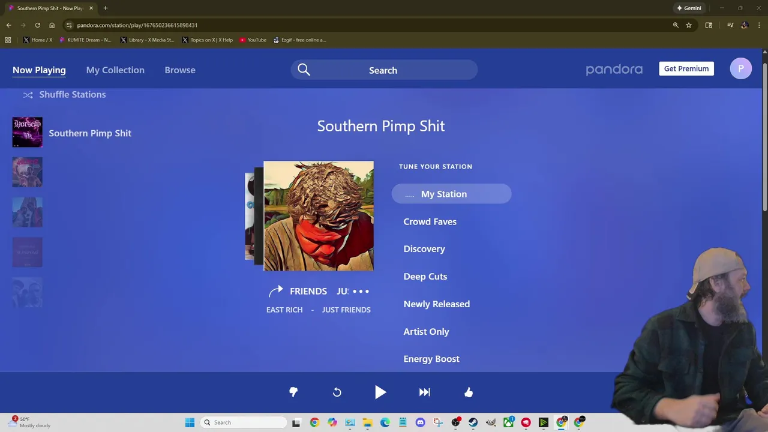Select Artist Only tuning mode
768x432 pixels.
pyautogui.click(x=426, y=332)
